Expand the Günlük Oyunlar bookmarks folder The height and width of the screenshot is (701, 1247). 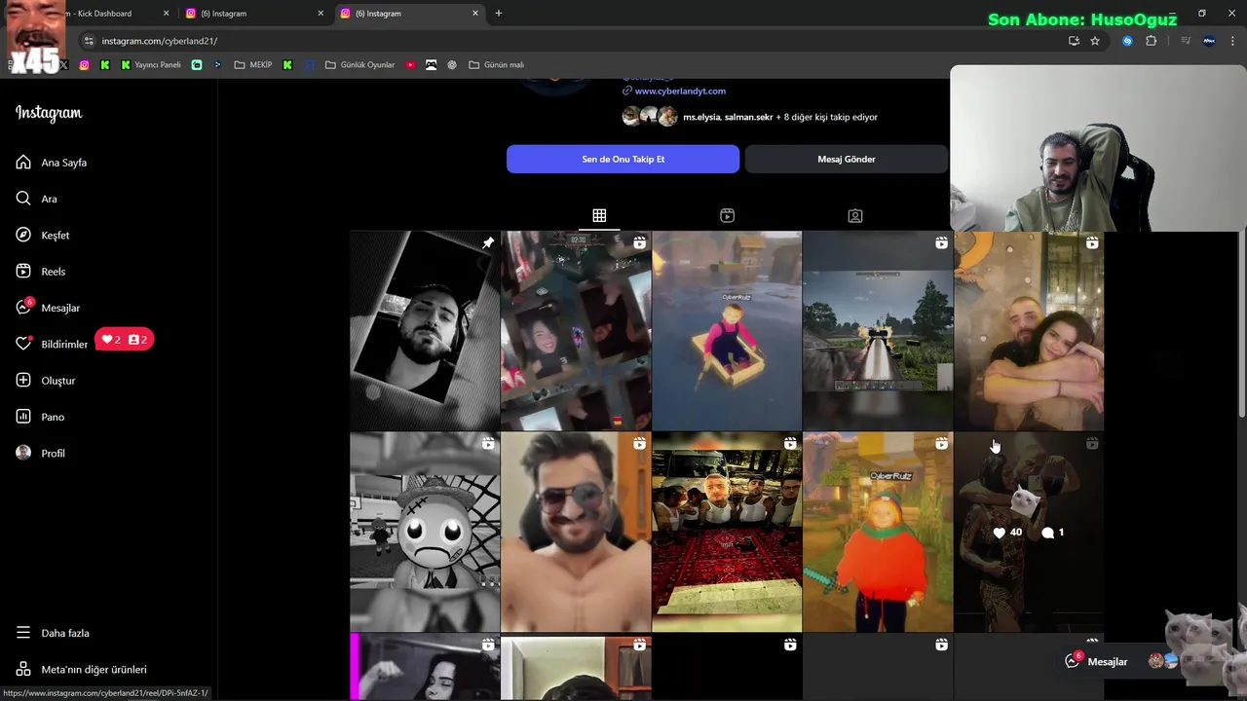[x=359, y=65]
